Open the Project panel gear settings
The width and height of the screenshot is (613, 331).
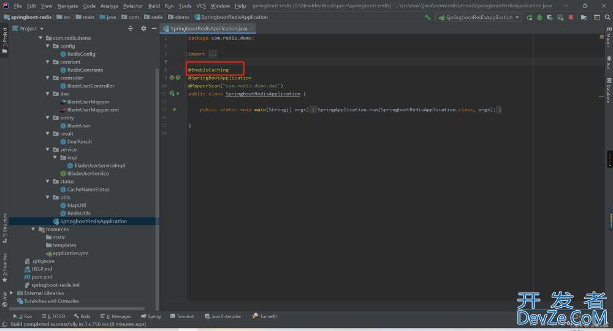pos(143,29)
